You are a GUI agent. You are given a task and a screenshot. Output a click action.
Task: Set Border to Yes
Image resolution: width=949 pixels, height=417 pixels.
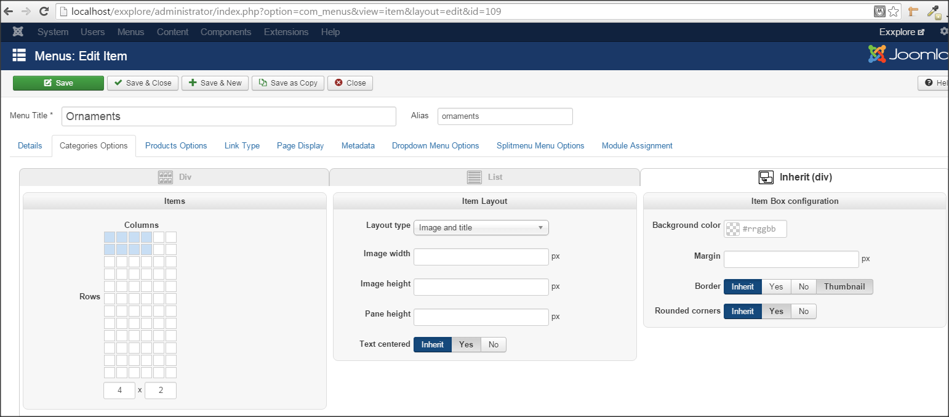pos(776,286)
